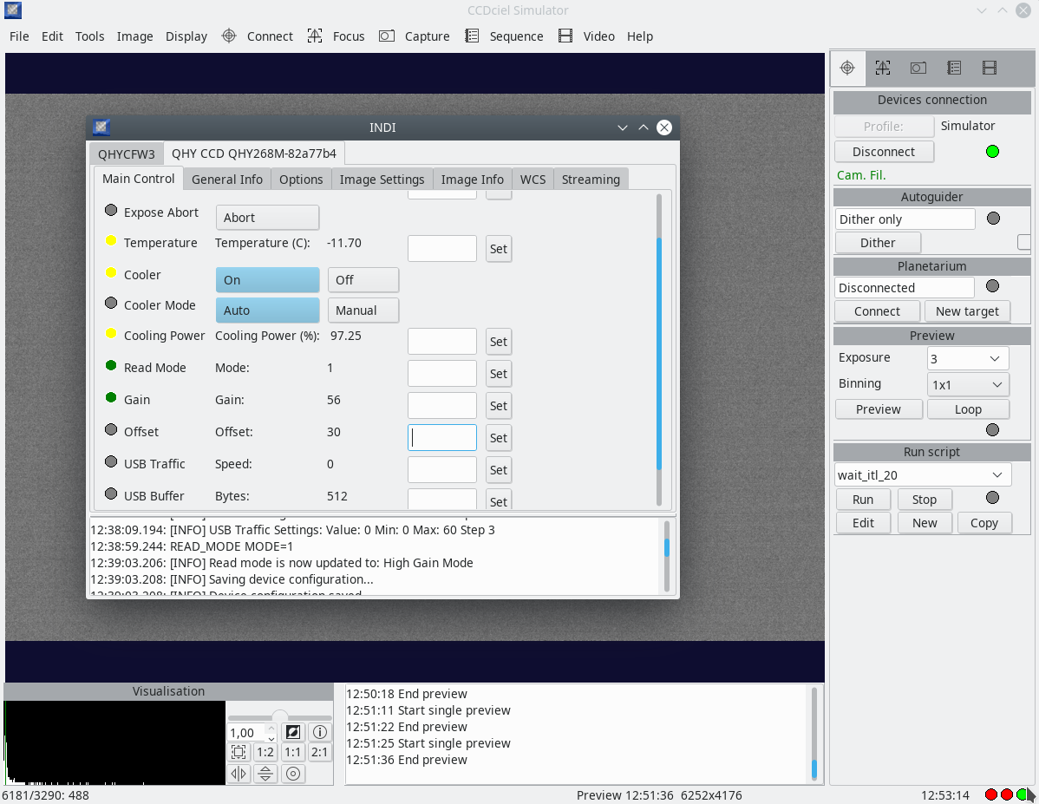This screenshot has height=804, width=1039.
Task: Open the File menu
Action: 19,36
